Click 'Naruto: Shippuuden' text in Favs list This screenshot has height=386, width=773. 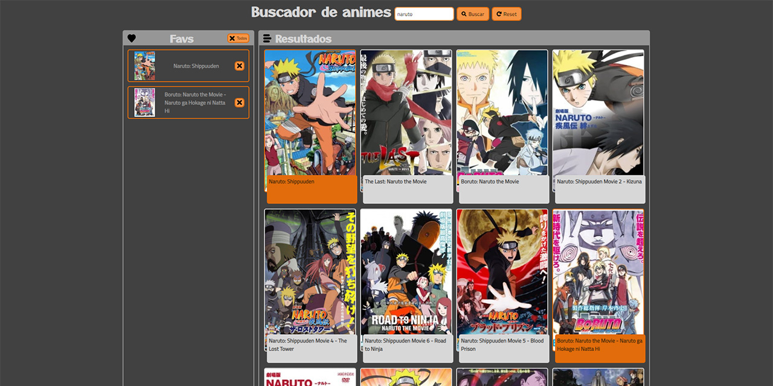pyautogui.click(x=196, y=66)
